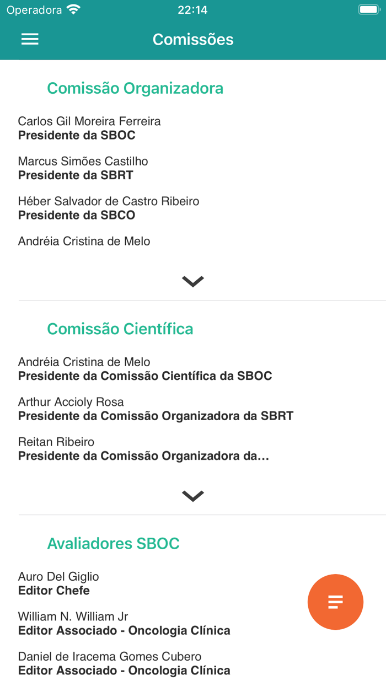Expand the Comissão Científica member list
The height and width of the screenshot is (686, 386).
192,495
